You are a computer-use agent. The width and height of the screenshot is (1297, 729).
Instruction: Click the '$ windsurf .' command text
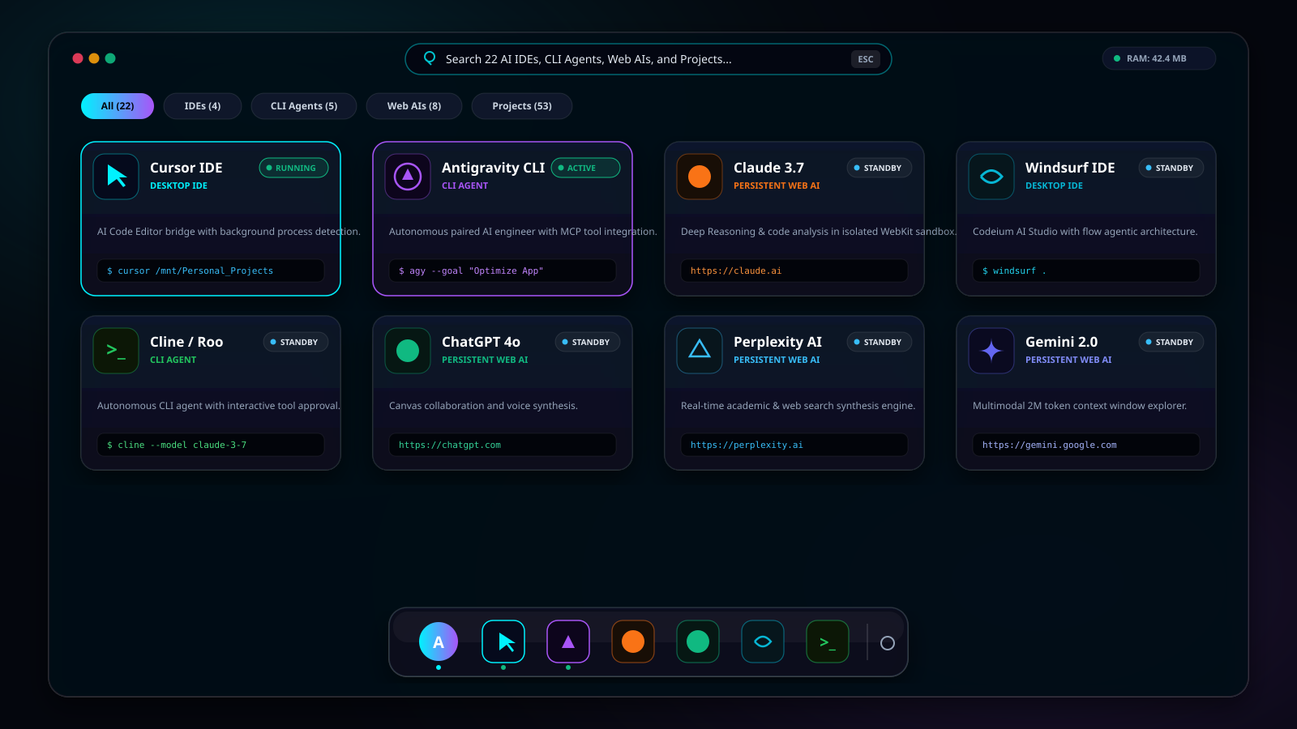(x=1014, y=271)
